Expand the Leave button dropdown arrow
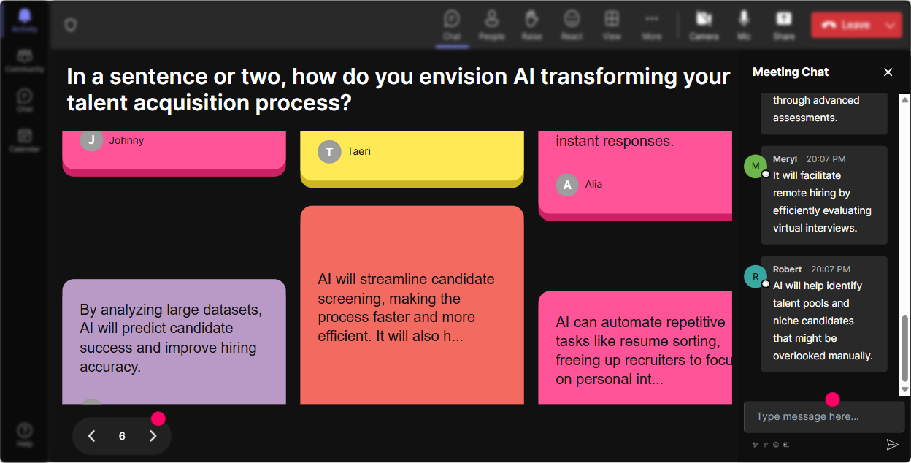 [x=891, y=25]
